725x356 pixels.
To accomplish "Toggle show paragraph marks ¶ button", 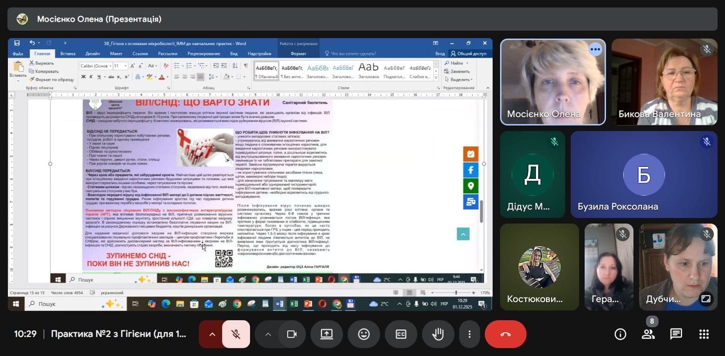I will click(x=246, y=66).
